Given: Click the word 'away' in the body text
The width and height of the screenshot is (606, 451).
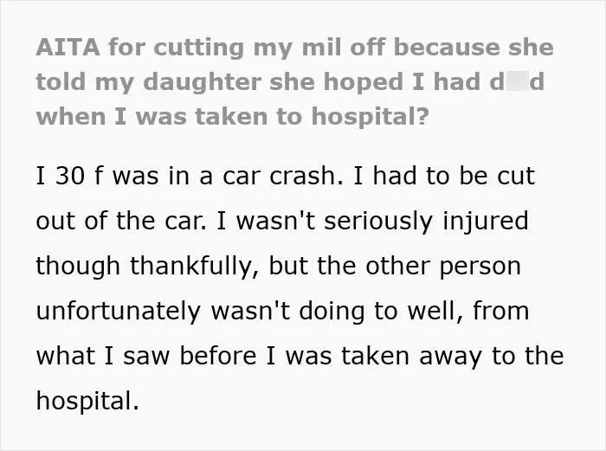Looking at the screenshot, I should [x=451, y=357].
